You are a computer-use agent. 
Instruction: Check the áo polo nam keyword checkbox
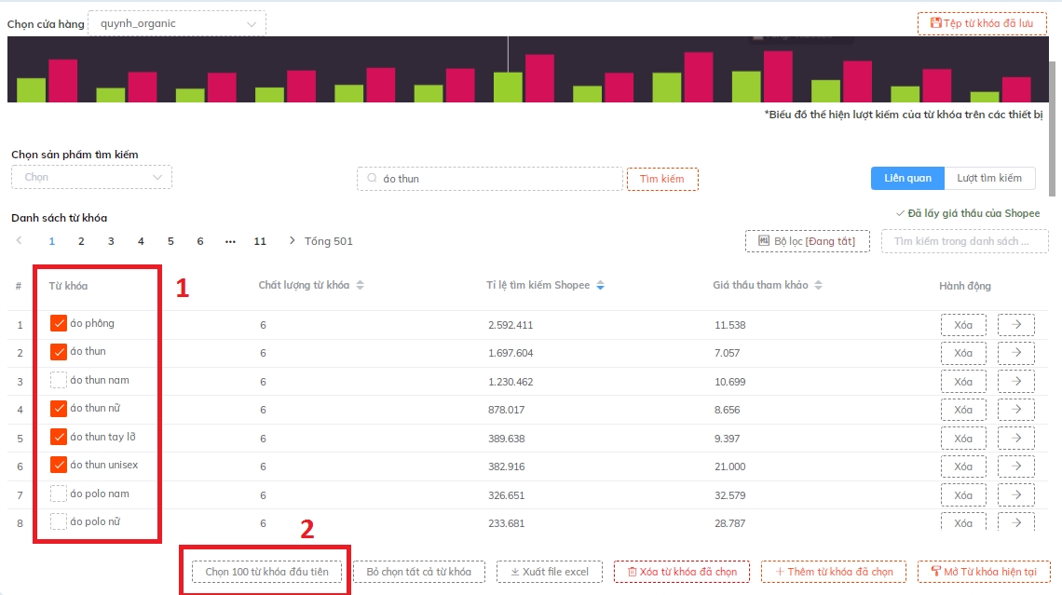click(59, 494)
